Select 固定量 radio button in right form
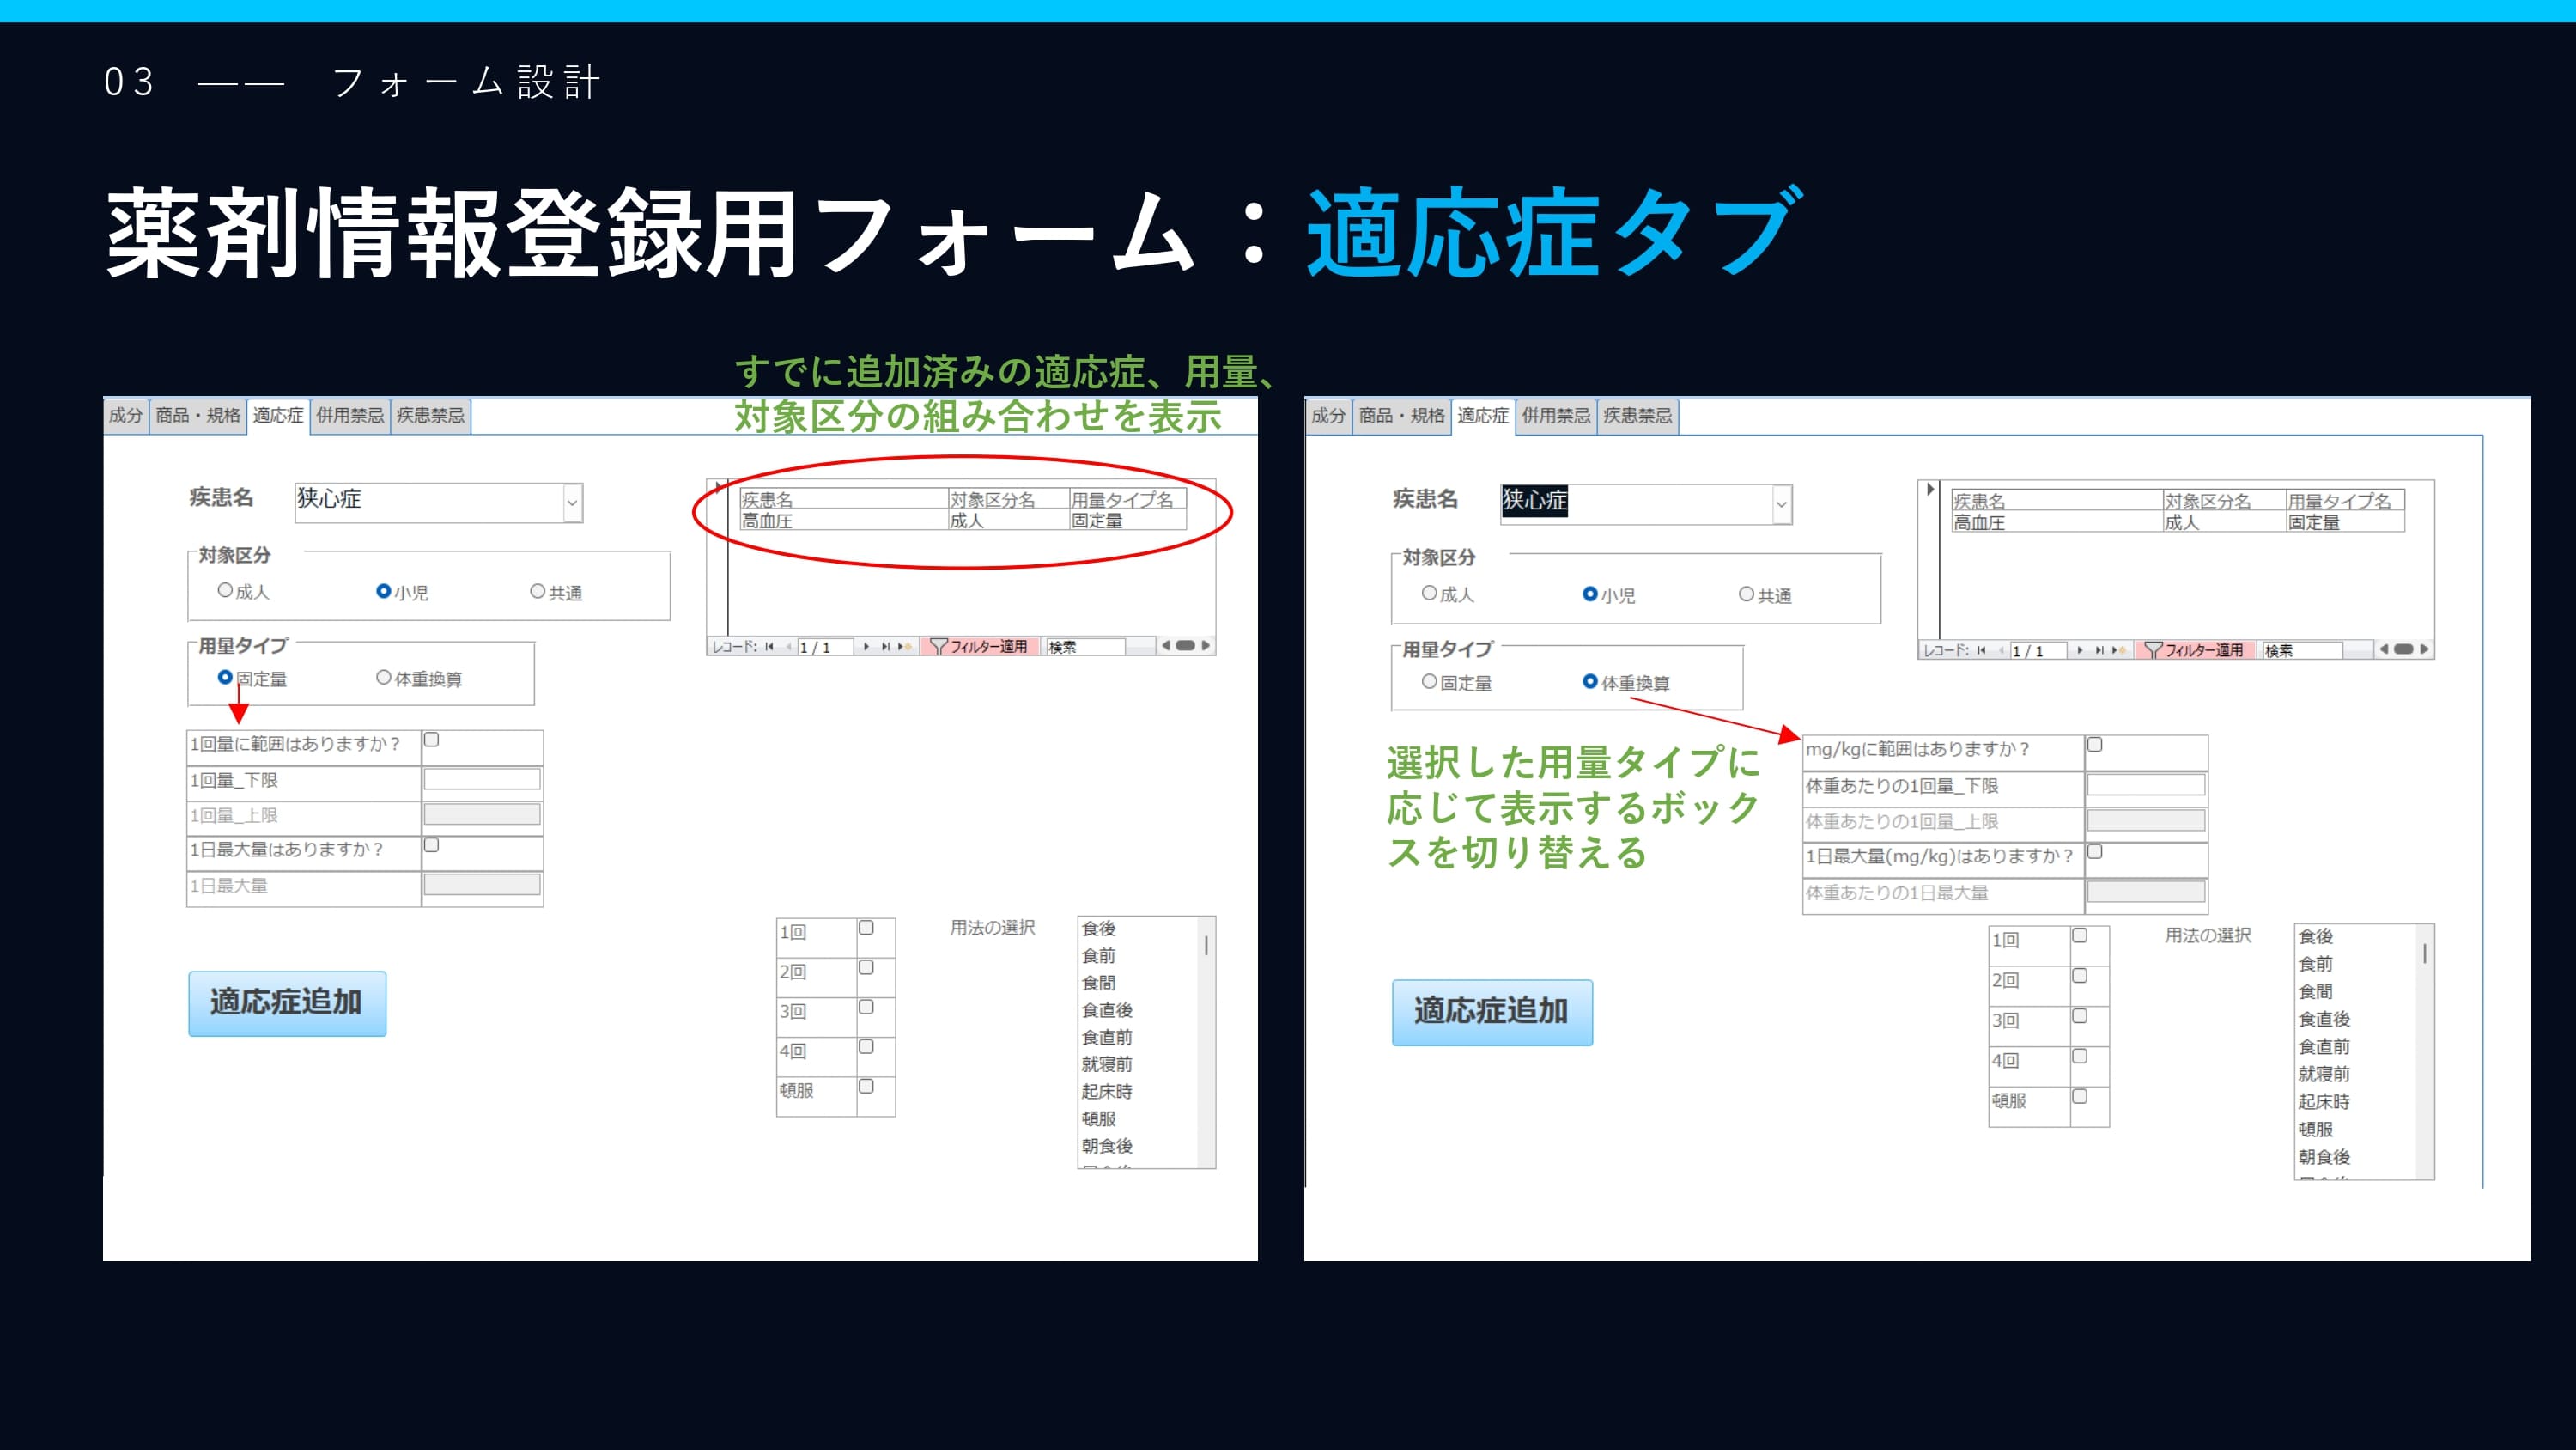This screenshot has width=2576, height=1450. click(1429, 681)
